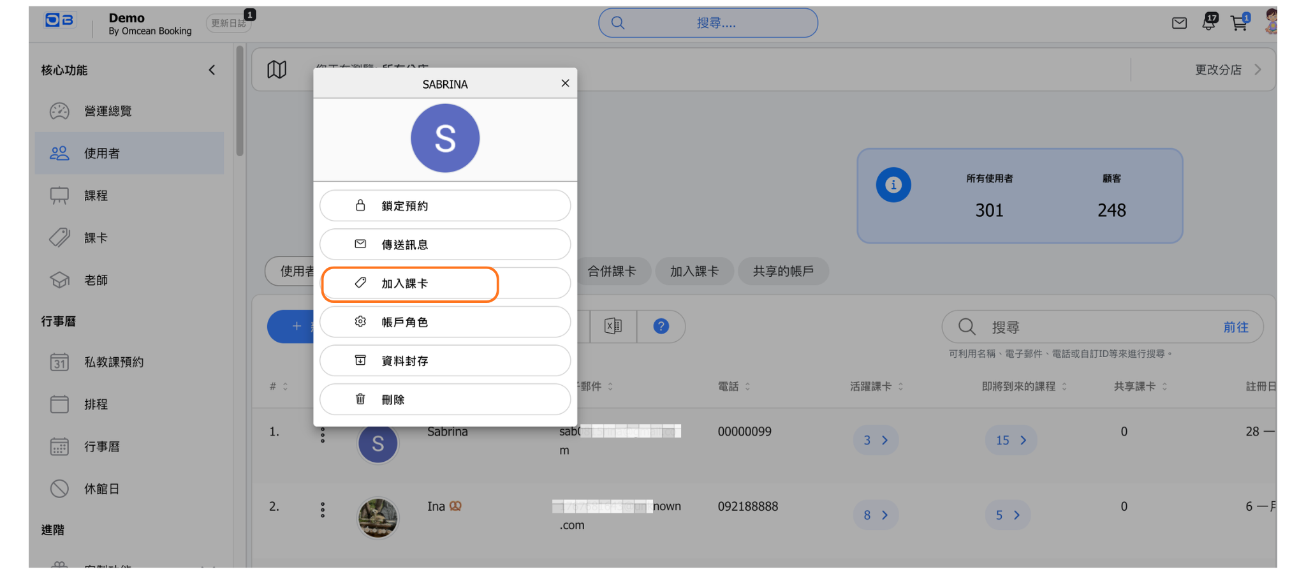Image resolution: width=1306 pixels, height=574 pixels.
Task: Expand Sabrina's active cards count 3
Action: tap(876, 440)
